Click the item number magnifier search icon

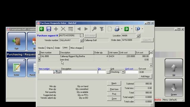(55, 72)
